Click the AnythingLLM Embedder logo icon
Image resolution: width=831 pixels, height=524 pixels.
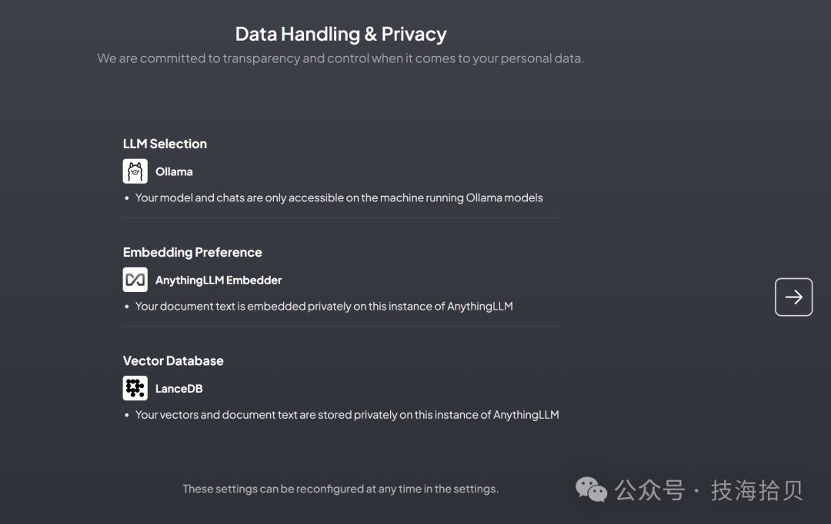point(135,280)
